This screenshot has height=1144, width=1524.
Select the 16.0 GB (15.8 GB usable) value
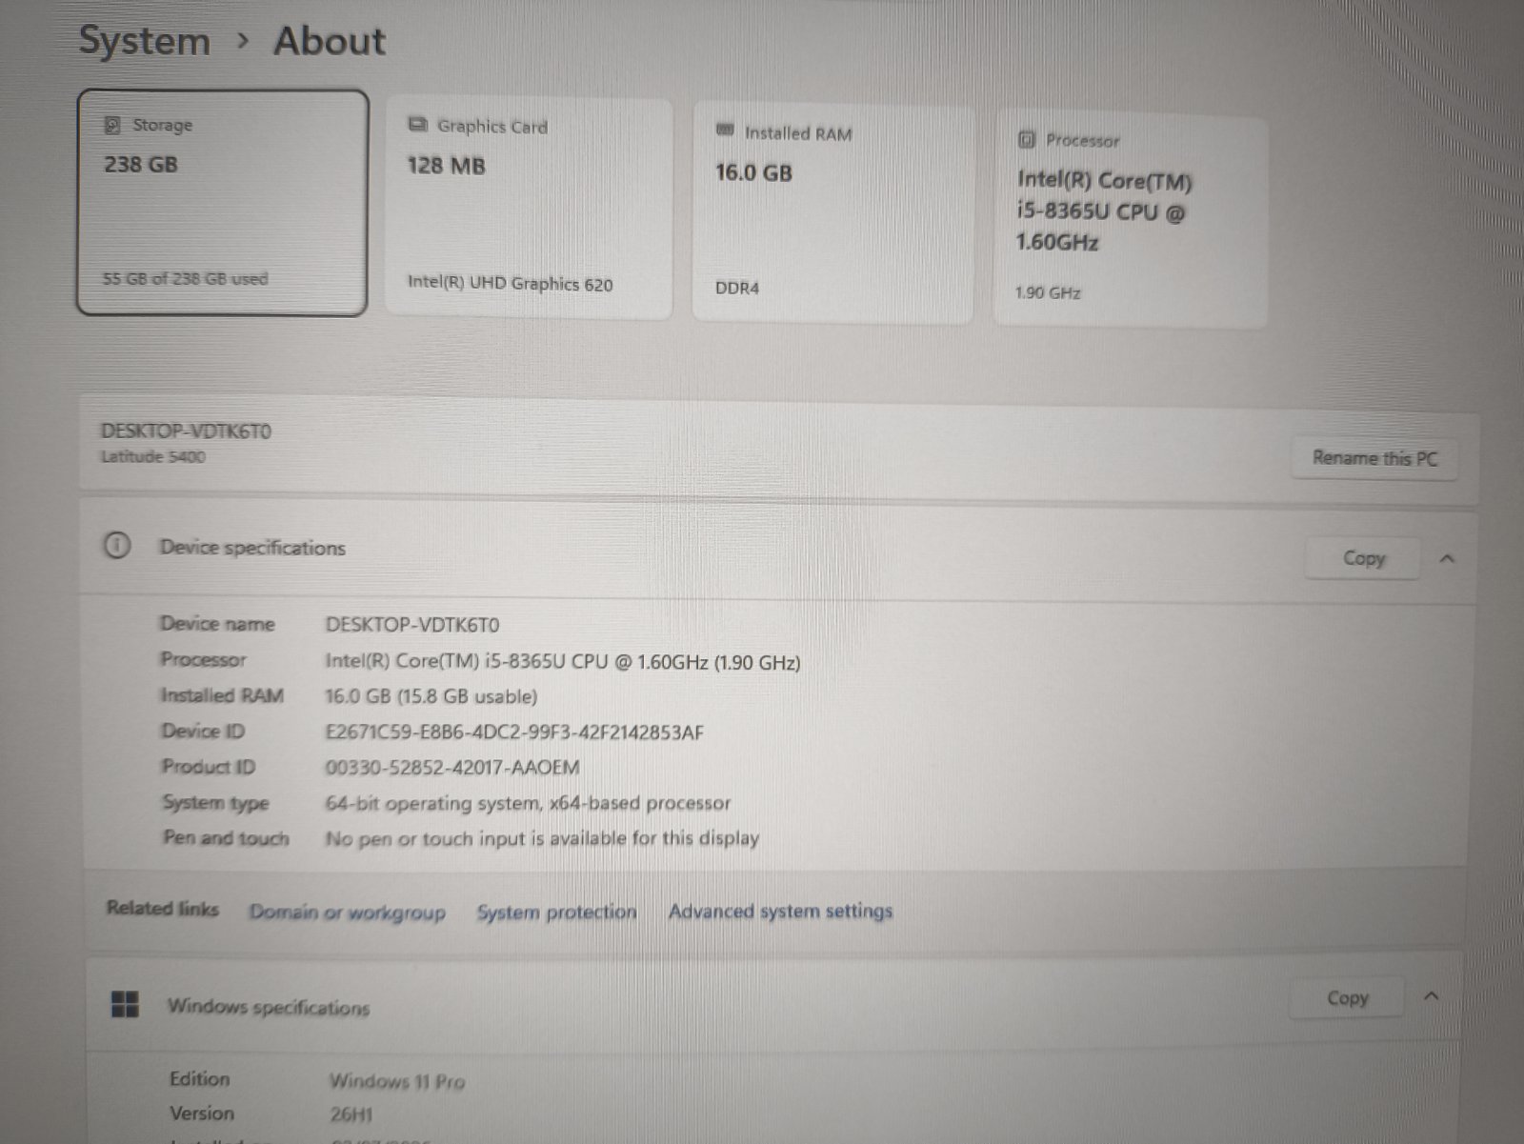pyautogui.click(x=431, y=696)
